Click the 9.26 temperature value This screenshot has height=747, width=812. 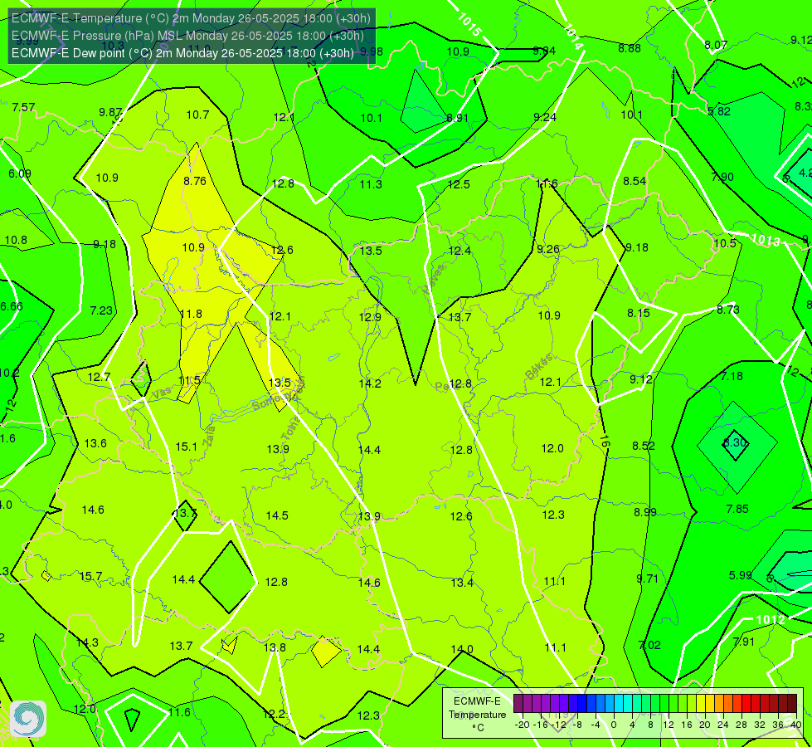tap(548, 249)
